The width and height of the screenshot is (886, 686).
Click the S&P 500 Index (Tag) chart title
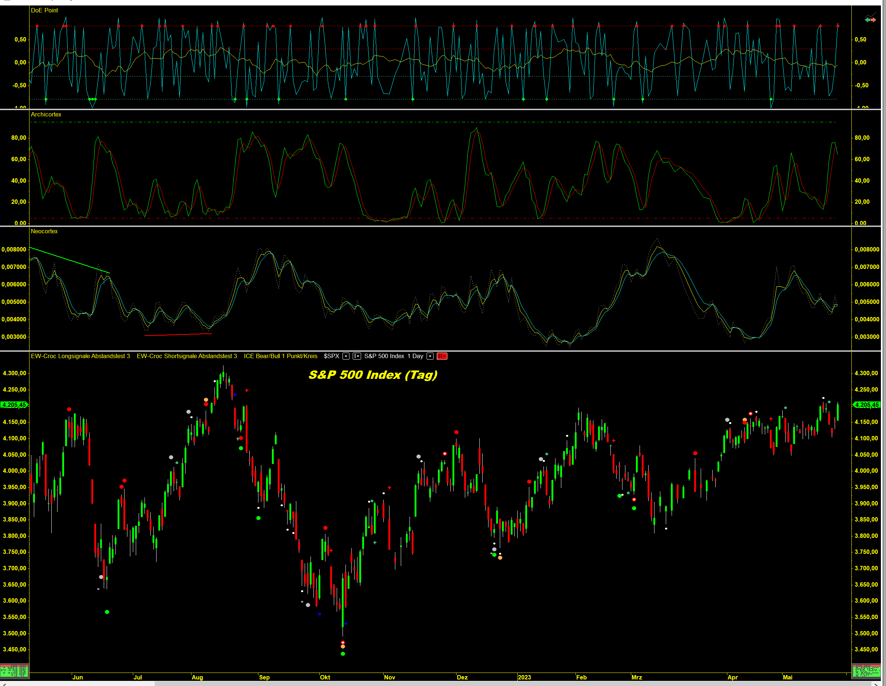point(373,374)
